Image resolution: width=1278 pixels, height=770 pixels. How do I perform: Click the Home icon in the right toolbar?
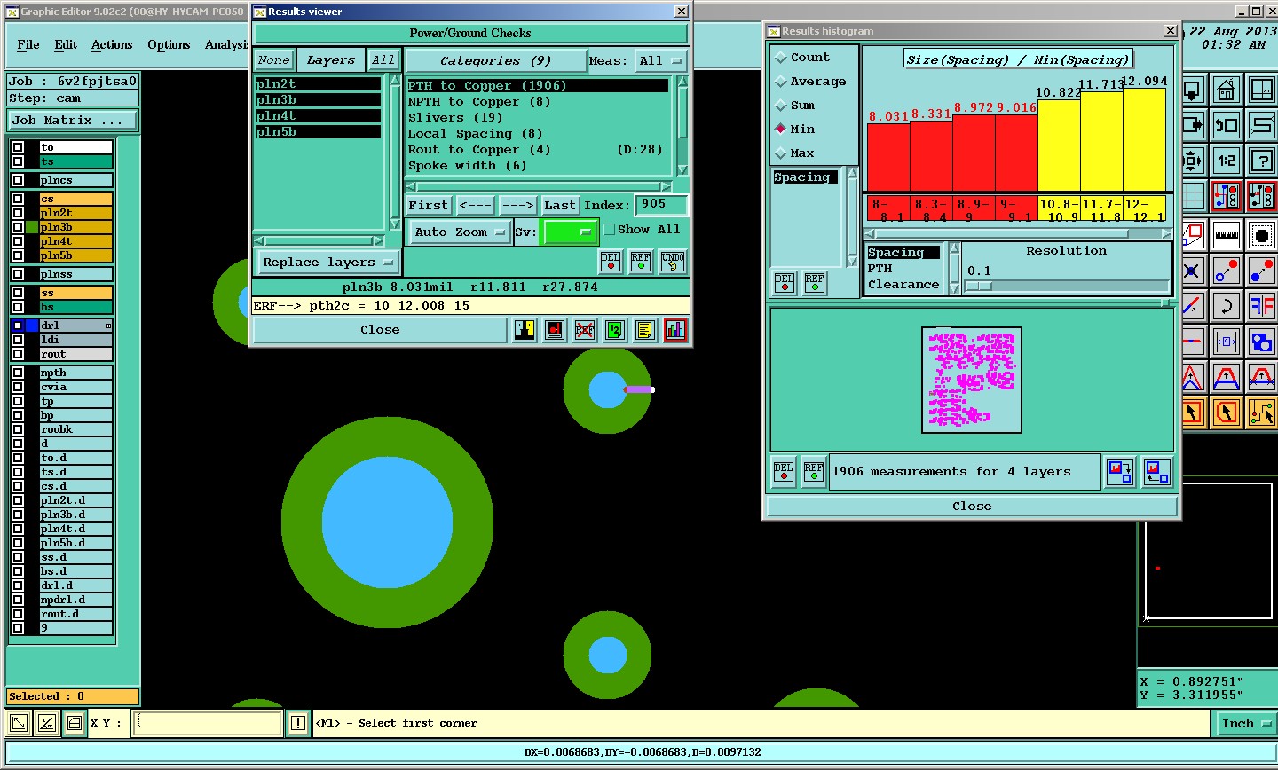tap(1227, 90)
